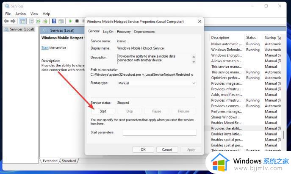This screenshot has width=291, height=174.
Task: Select the Extended view tab
Action: (50, 161)
